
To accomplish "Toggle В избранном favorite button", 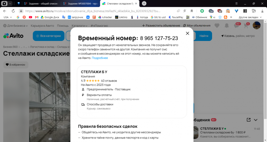I will click(16, 65).
